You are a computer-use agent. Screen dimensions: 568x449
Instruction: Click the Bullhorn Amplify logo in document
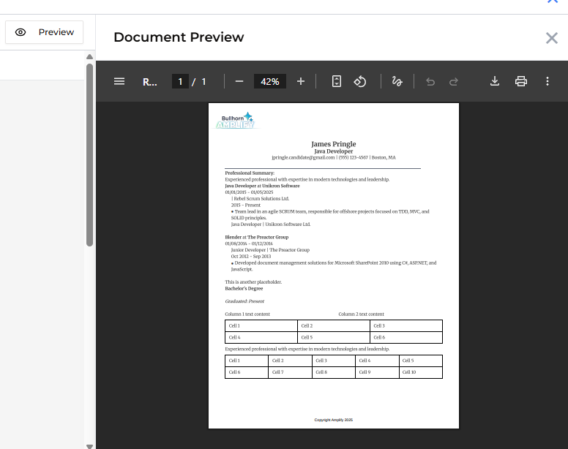pos(236,121)
